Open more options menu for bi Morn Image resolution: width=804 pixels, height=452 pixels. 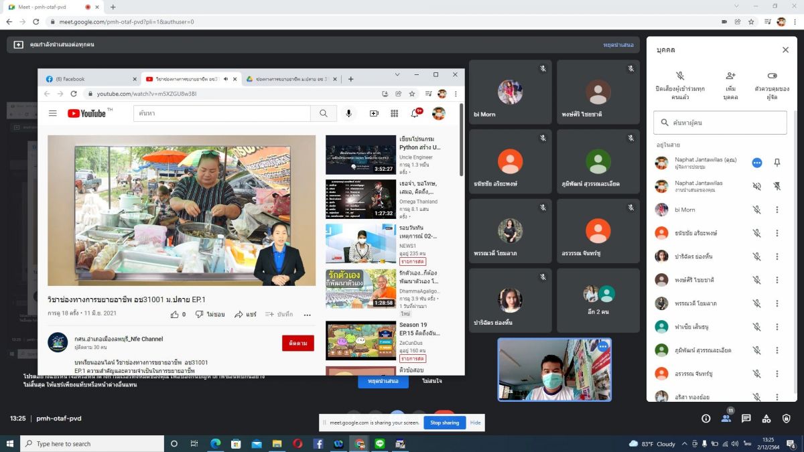pos(777,210)
